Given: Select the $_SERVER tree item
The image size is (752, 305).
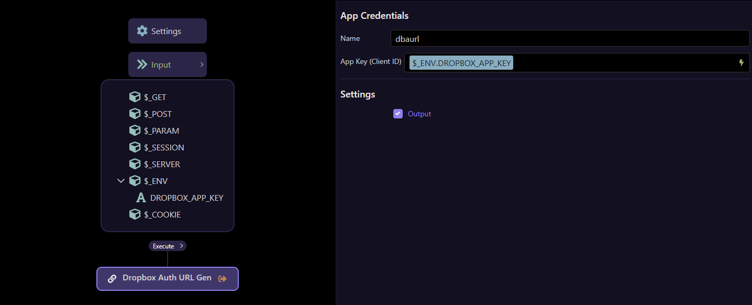Looking at the screenshot, I should [x=162, y=164].
